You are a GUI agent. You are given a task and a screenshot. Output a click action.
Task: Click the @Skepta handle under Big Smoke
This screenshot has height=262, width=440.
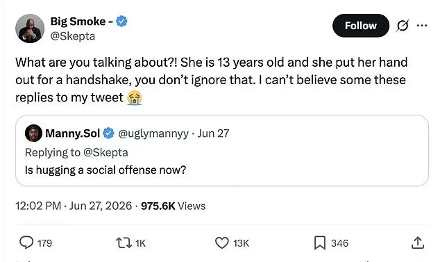click(73, 36)
